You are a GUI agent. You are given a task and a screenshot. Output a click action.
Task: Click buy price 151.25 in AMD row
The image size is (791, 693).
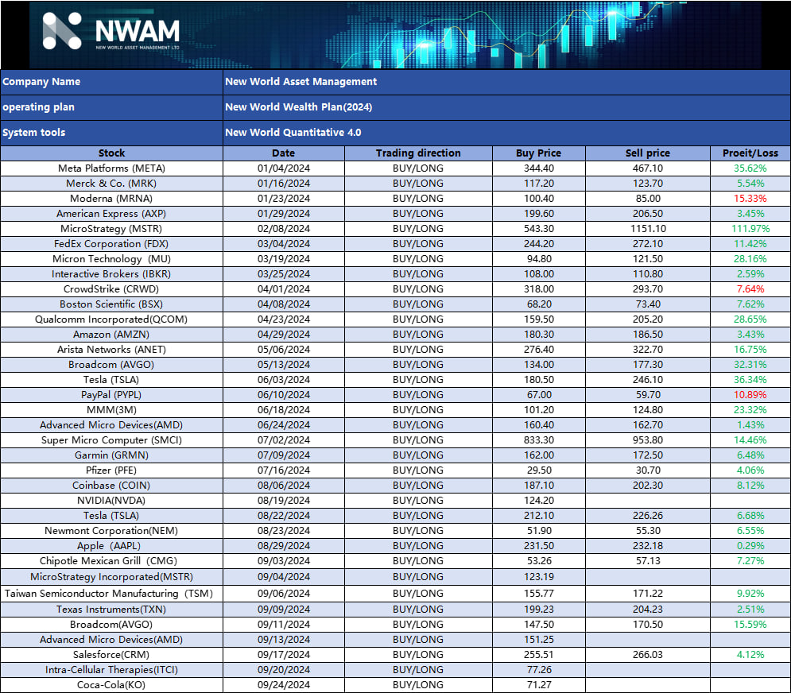(x=539, y=640)
